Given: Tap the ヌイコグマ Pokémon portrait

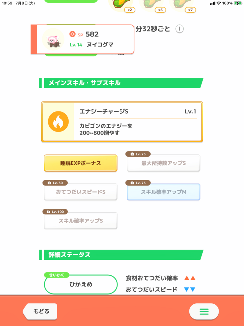Looking at the screenshot, I should coord(53,39).
